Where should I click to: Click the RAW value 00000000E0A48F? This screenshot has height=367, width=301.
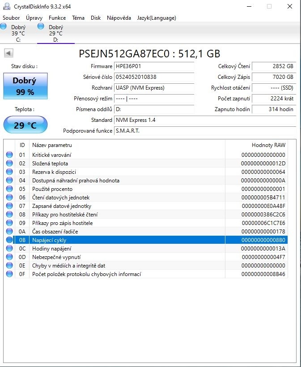pyautogui.click(x=263, y=206)
